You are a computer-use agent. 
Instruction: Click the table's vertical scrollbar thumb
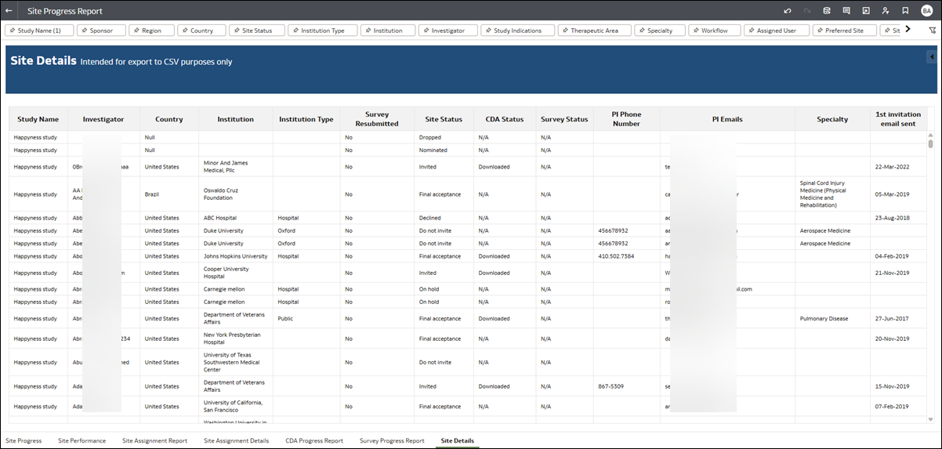tap(931, 143)
